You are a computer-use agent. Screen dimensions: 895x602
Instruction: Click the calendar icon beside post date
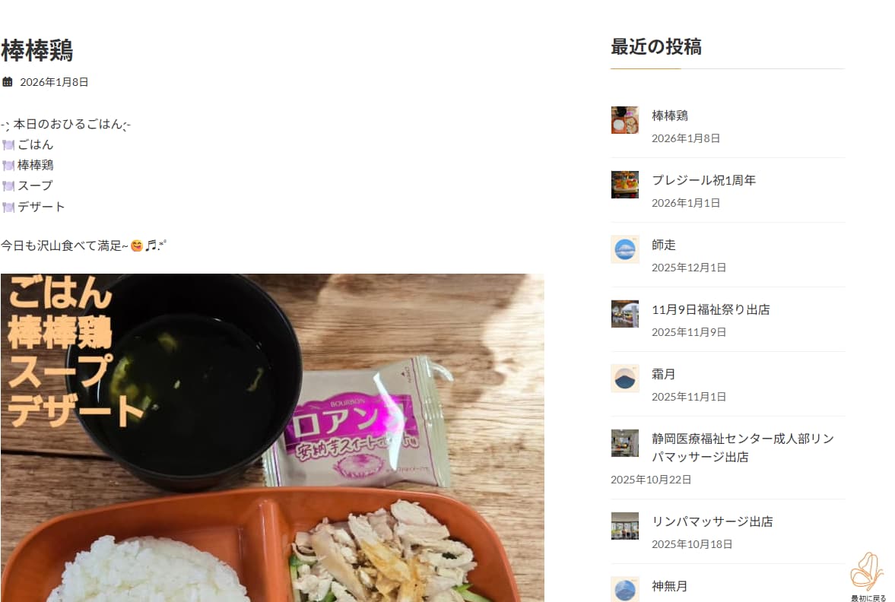tap(8, 81)
